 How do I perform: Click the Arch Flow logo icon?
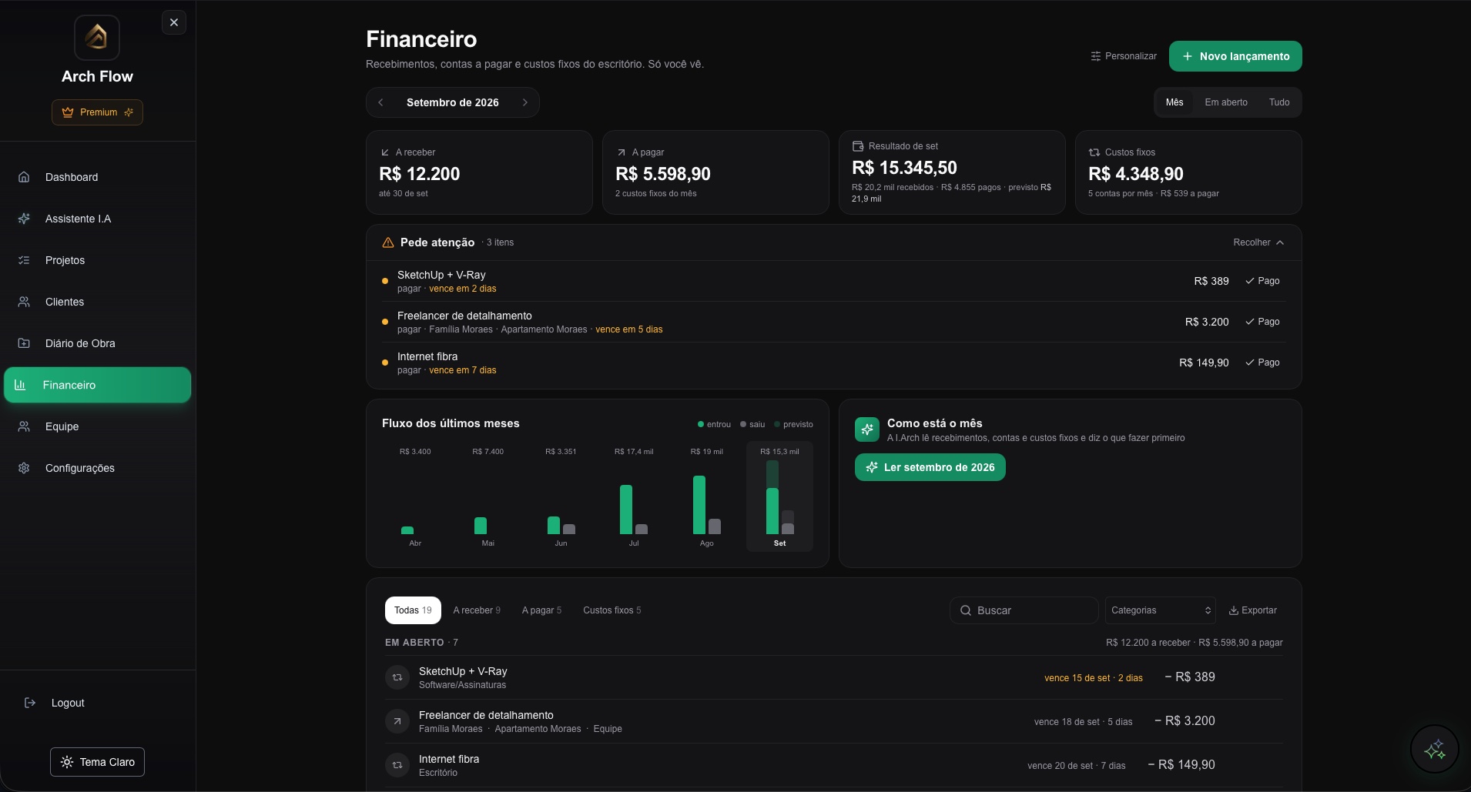pyautogui.click(x=97, y=37)
